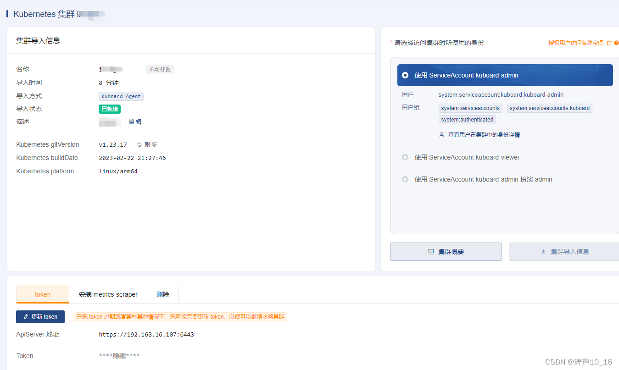Click 编辑 link next to description
Screen dimensions: 619x370
tap(135, 122)
